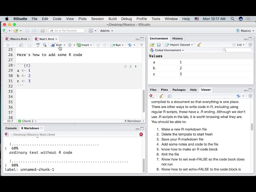Click the save workspace floppy icon
This screenshot has width=256, height=192.
pyautogui.click(x=158, y=45)
